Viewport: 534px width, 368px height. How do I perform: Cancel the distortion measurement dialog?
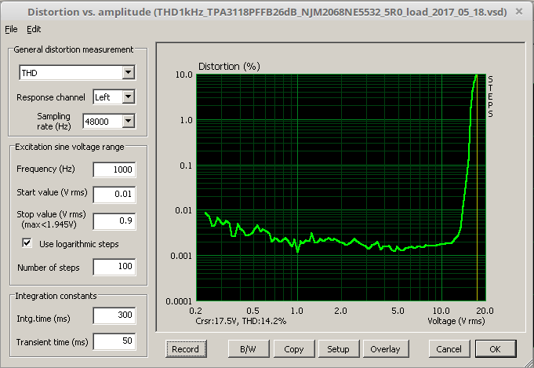449,348
